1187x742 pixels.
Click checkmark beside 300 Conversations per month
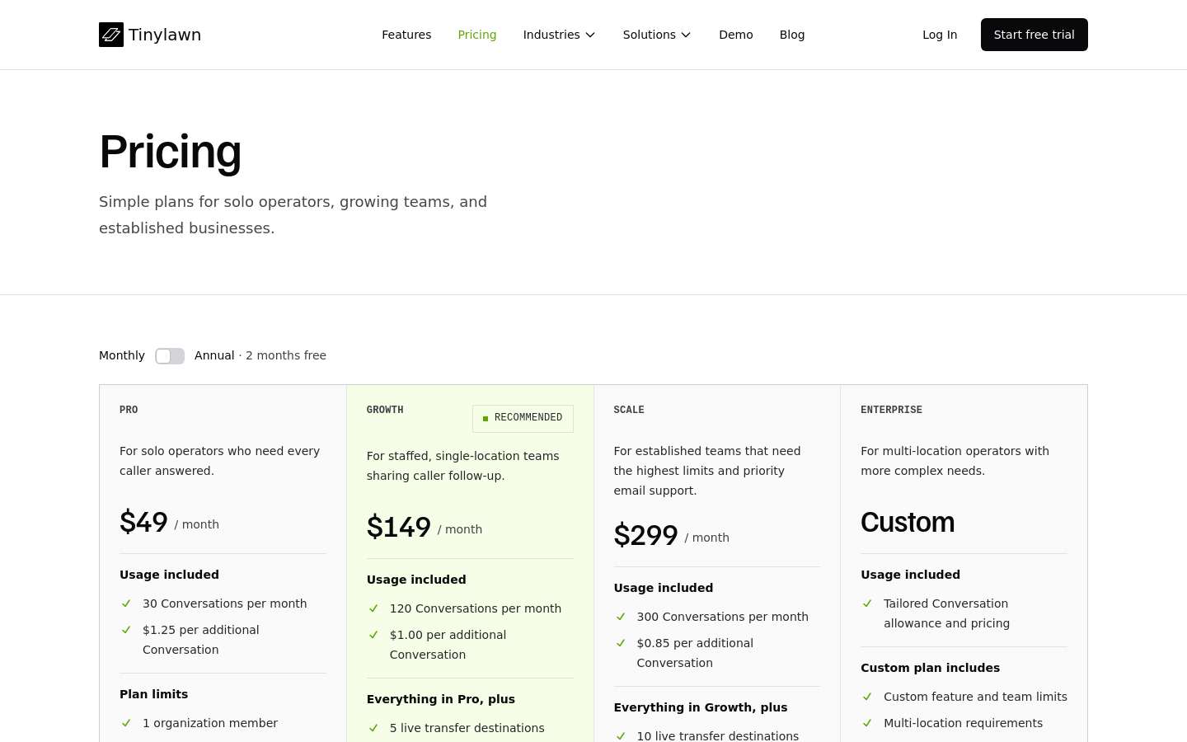621,617
